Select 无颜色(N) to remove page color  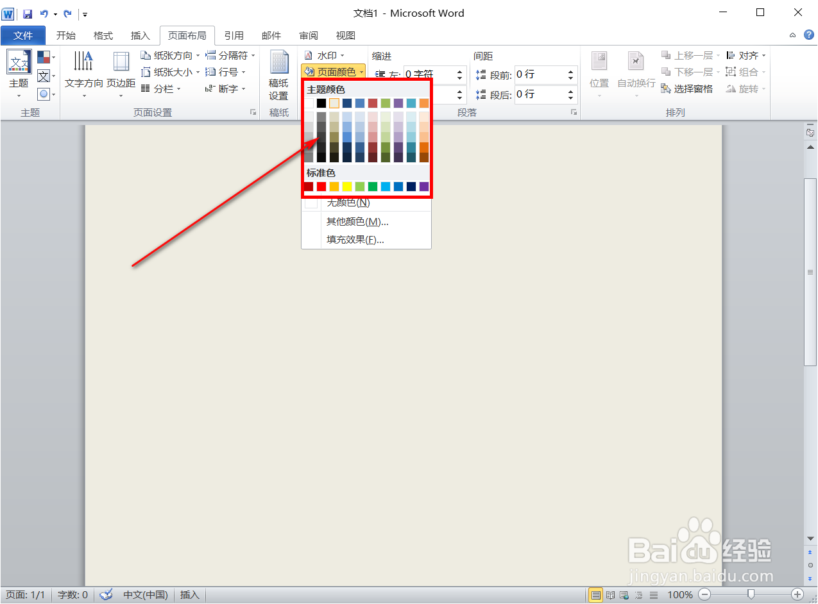click(x=346, y=202)
